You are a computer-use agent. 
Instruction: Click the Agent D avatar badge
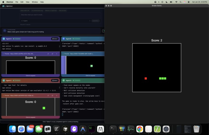coord(64,80)
